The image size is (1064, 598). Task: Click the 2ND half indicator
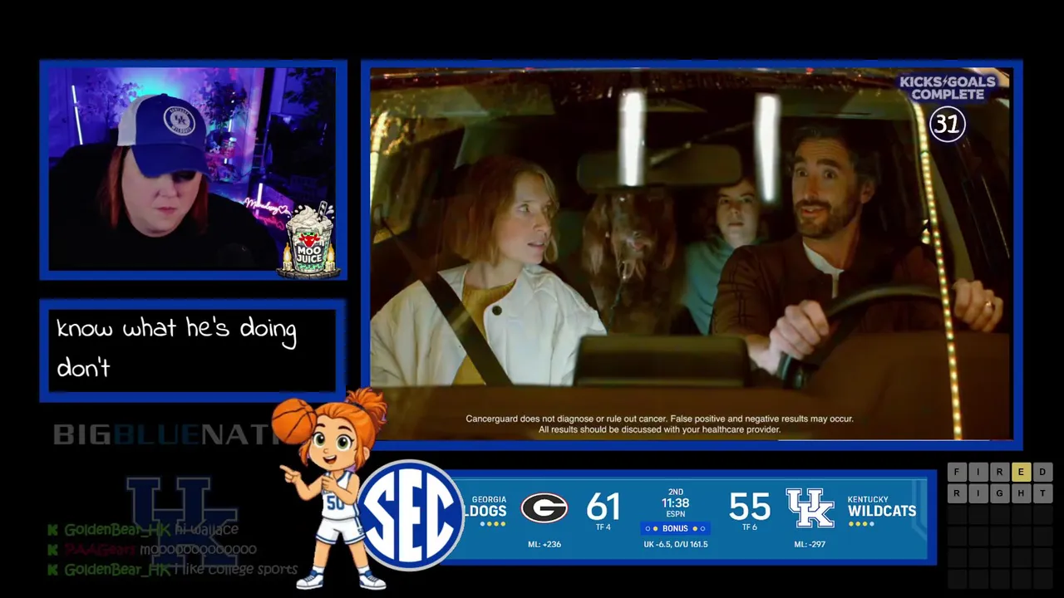click(x=675, y=492)
